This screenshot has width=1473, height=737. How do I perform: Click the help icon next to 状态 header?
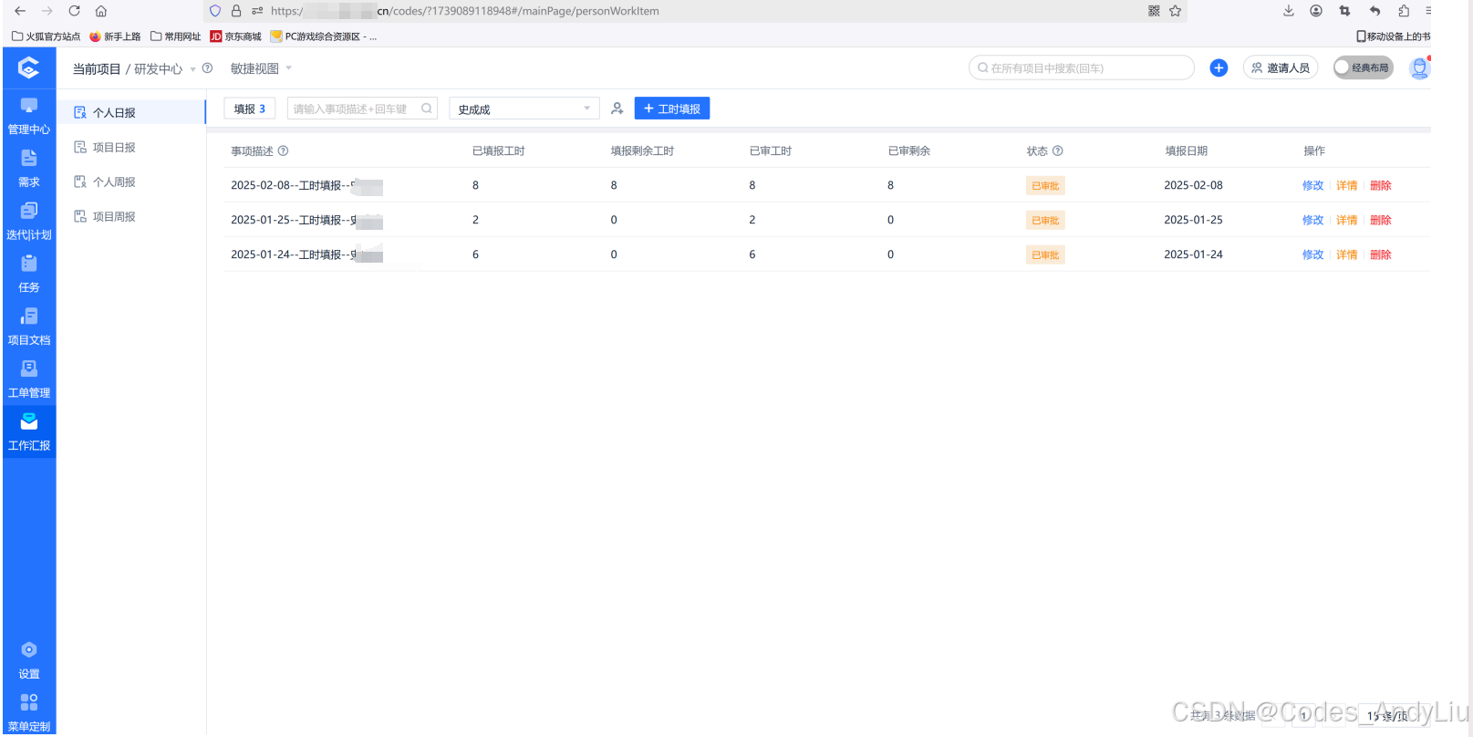tap(1057, 151)
